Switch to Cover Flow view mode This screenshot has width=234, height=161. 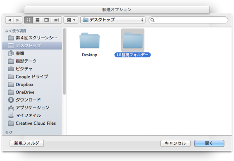pyautogui.click(x=56, y=20)
